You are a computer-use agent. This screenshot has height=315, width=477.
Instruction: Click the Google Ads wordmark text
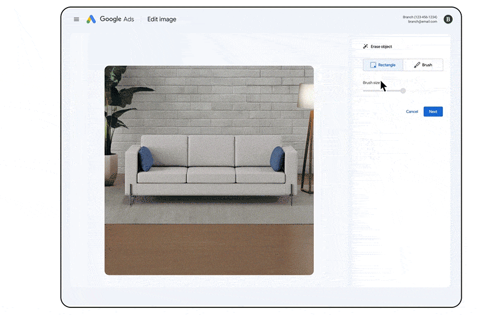pos(117,19)
